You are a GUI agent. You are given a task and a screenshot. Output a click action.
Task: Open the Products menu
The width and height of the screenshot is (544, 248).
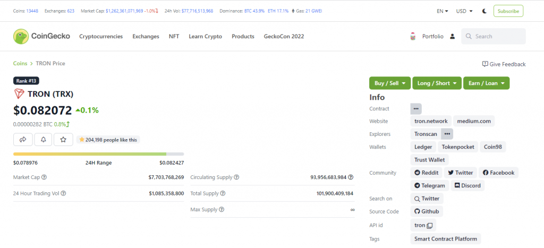(x=243, y=37)
